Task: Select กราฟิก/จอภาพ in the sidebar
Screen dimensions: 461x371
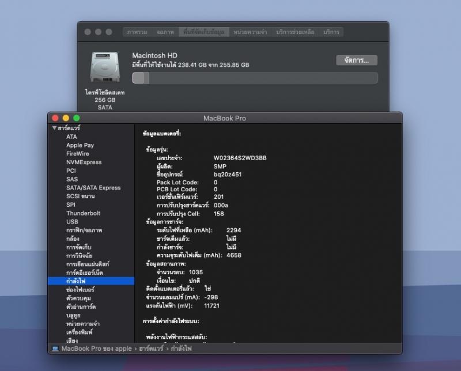Action: [x=84, y=230]
